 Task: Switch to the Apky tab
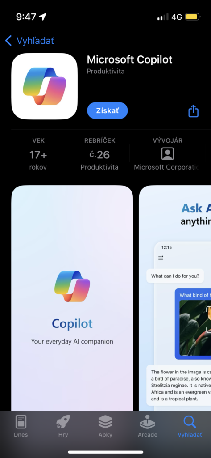point(105,422)
